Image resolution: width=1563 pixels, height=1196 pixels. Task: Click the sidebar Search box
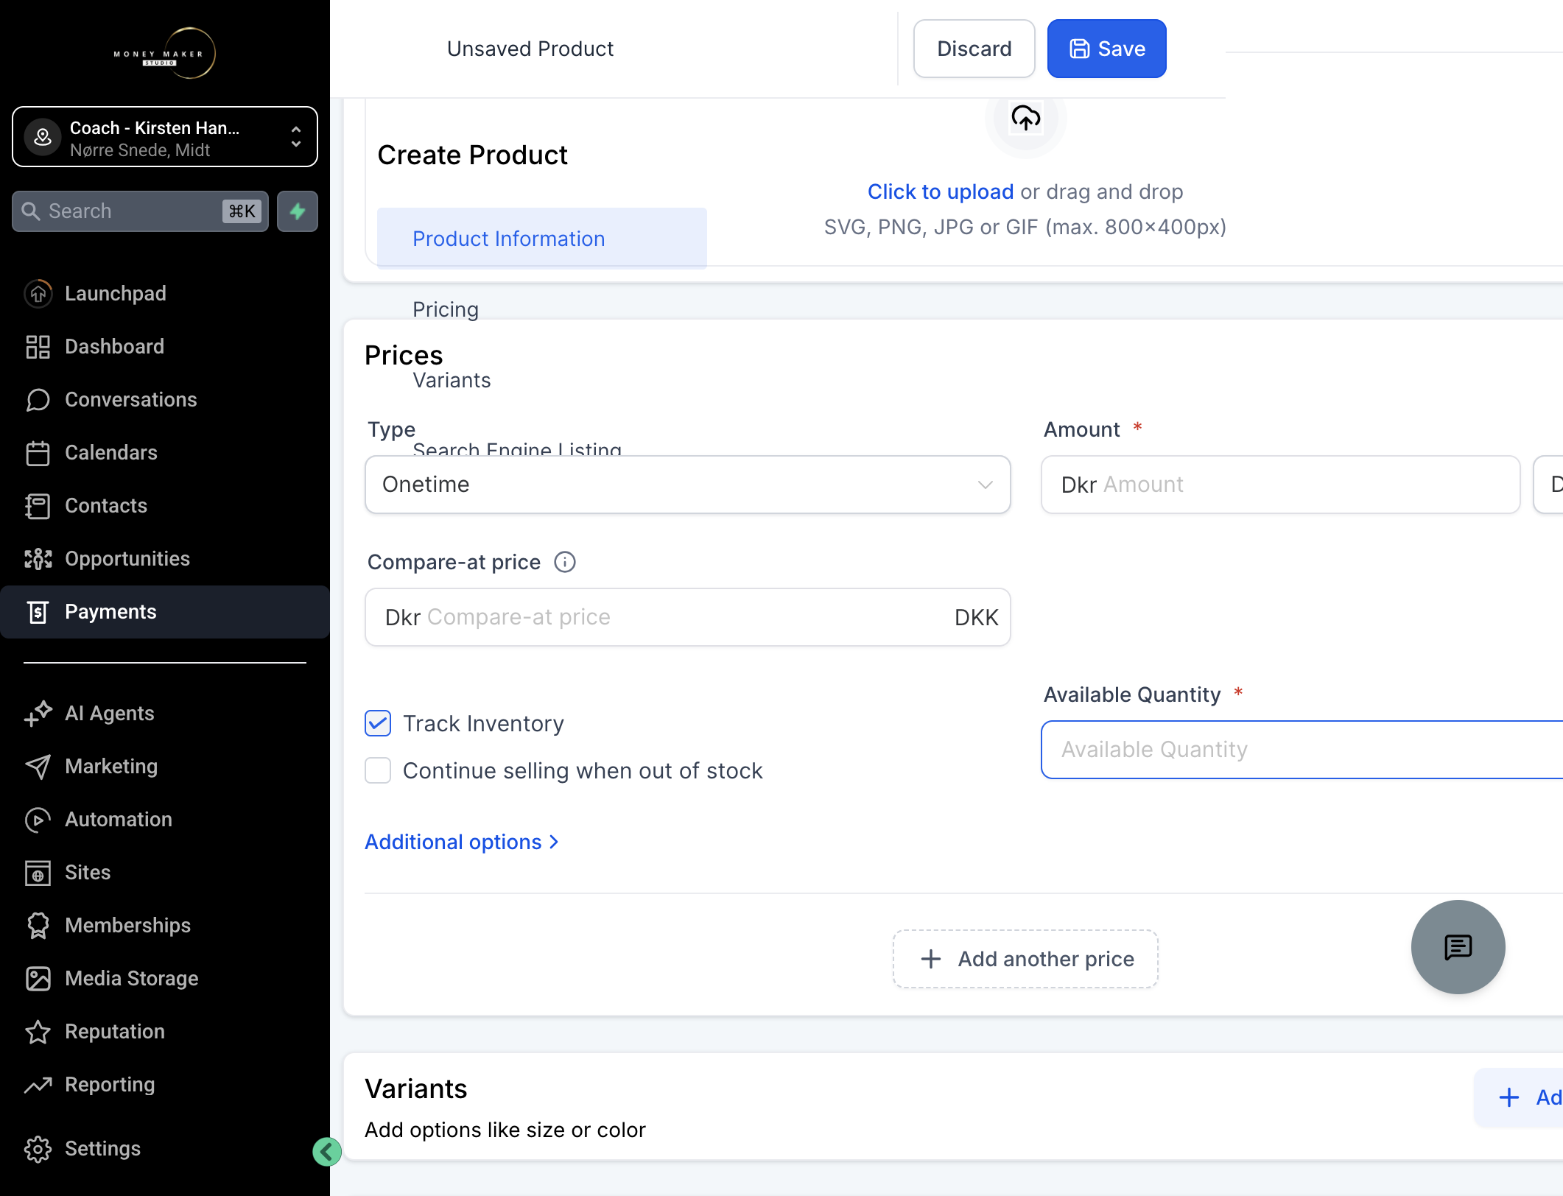[x=140, y=211]
